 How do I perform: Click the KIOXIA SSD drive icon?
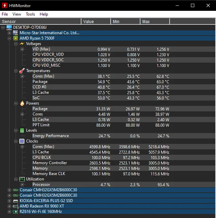click(x=16, y=201)
